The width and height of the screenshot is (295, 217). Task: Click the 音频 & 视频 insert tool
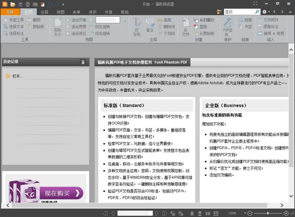point(271,34)
